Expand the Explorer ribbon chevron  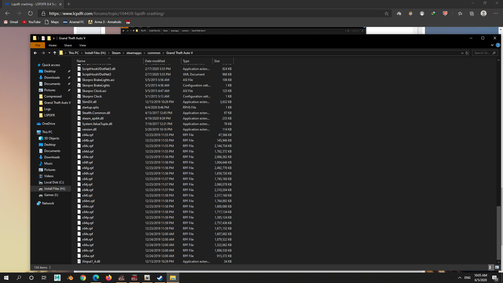pyautogui.click(x=492, y=45)
